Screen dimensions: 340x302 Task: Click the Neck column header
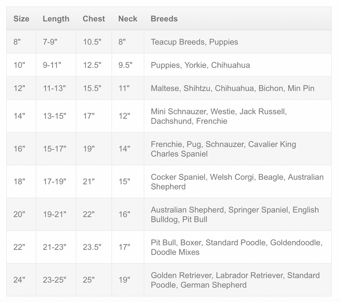pyautogui.click(x=128, y=19)
